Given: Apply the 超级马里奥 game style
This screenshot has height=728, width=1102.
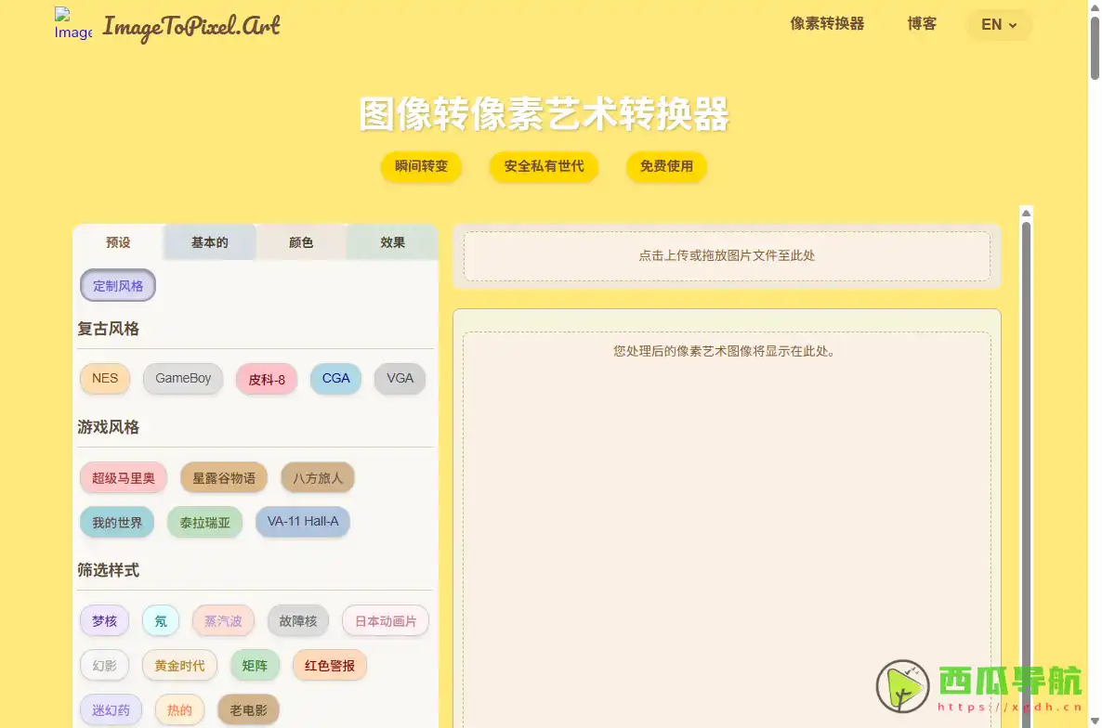Looking at the screenshot, I should [123, 478].
